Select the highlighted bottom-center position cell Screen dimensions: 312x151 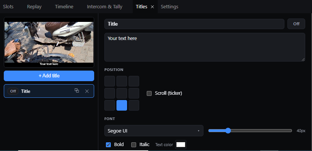pyautogui.click(x=122, y=105)
